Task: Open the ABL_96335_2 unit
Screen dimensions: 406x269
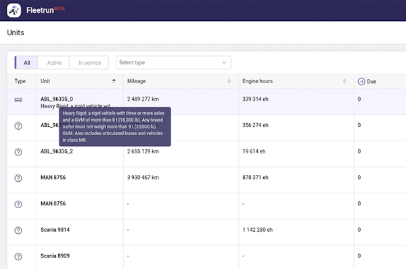Action: tap(57, 151)
